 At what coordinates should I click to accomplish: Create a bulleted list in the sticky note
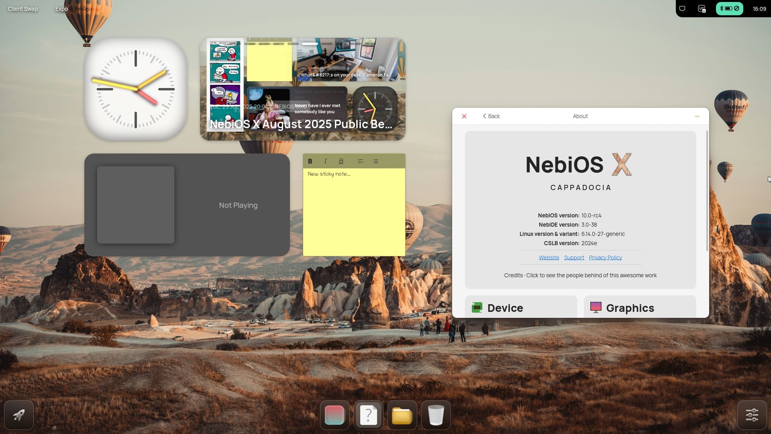pos(375,161)
